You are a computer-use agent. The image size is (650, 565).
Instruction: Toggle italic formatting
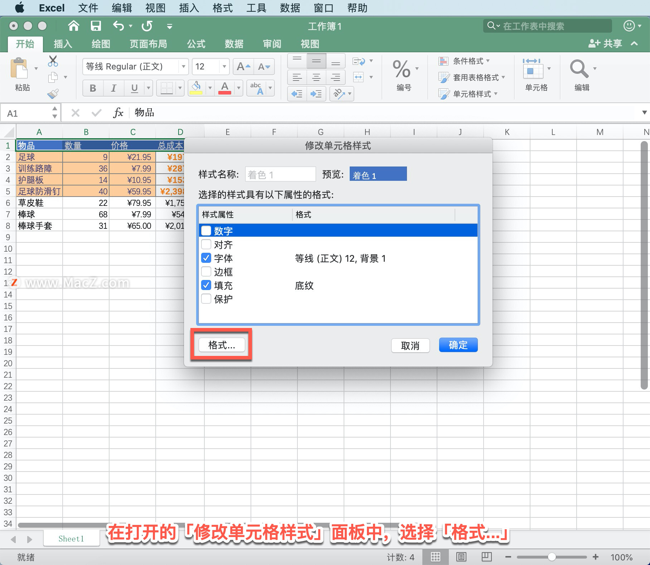tap(114, 88)
